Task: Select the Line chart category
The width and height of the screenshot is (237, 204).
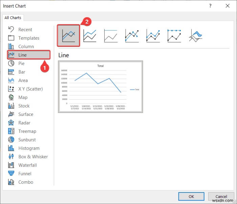Action: (28, 55)
